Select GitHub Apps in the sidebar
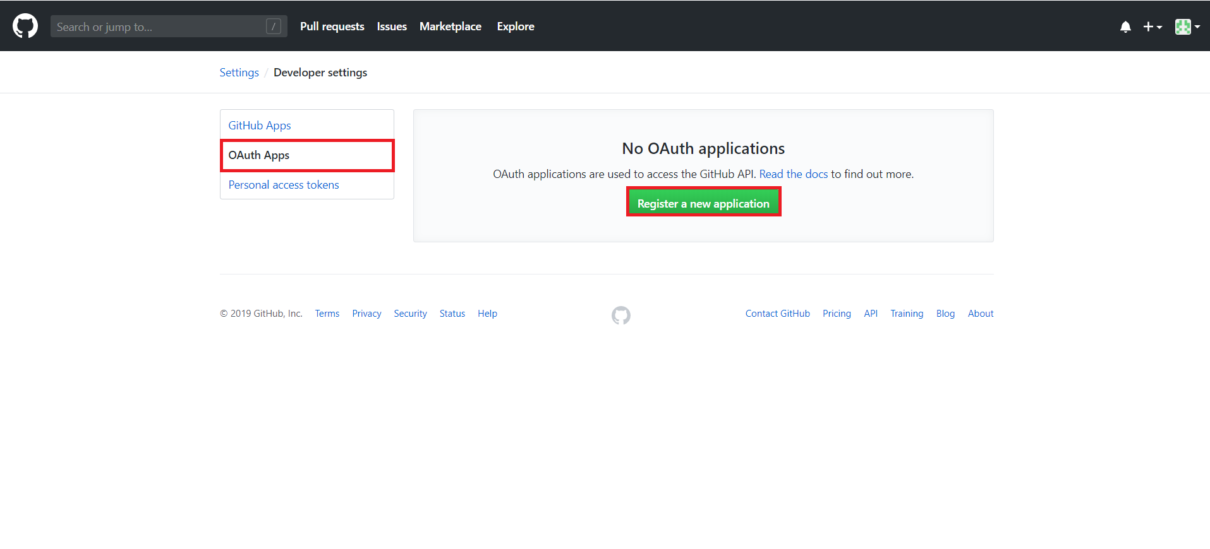Viewport: 1210px width, 549px height. [x=307, y=126]
